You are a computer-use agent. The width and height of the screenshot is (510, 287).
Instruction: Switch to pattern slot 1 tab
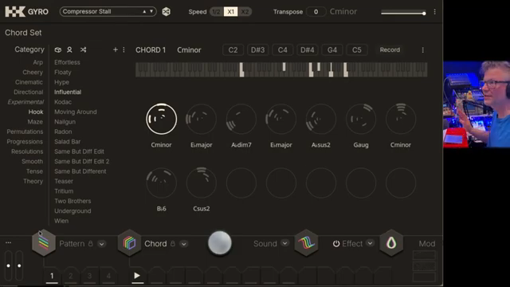tap(52, 276)
